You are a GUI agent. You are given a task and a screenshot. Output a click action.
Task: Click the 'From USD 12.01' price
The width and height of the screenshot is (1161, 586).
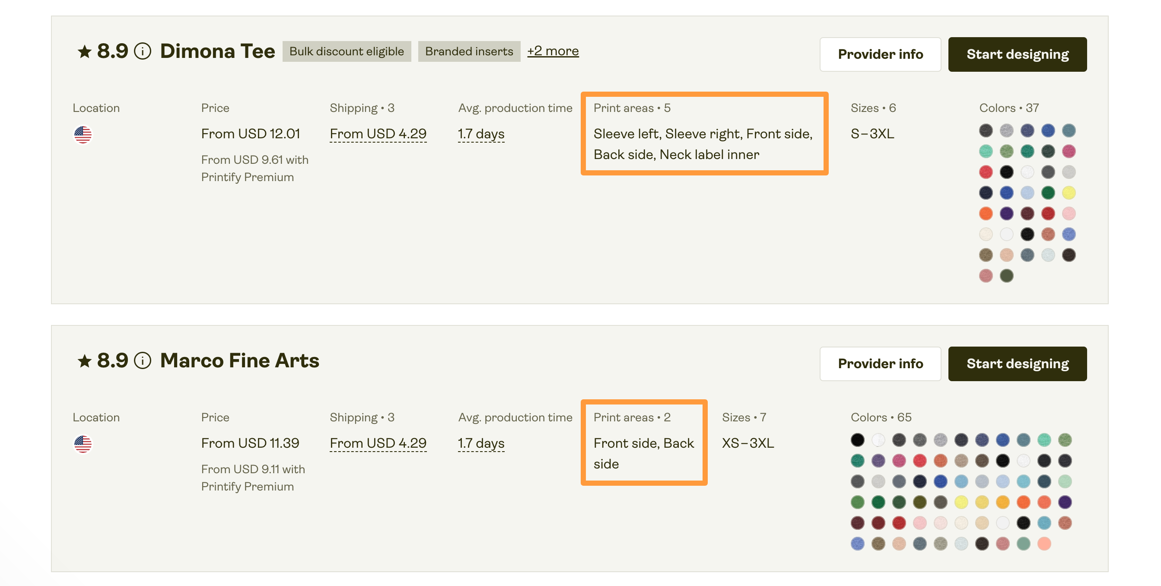pyautogui.click(x=250, y=134)
